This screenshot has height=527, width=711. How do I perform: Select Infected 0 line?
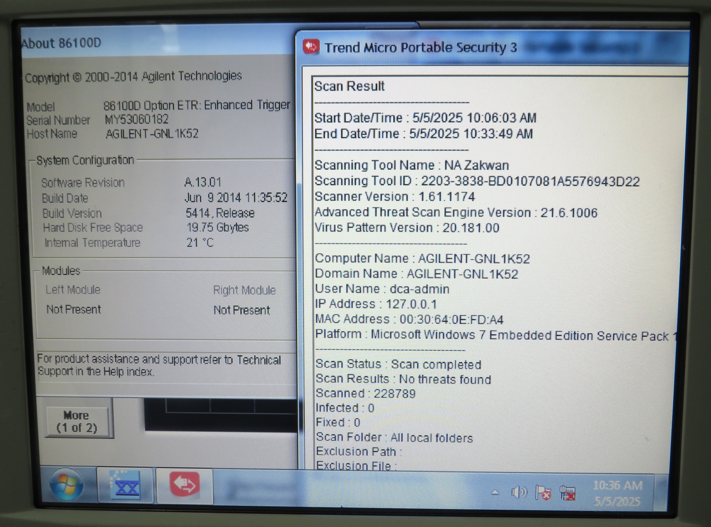(345, 408)
